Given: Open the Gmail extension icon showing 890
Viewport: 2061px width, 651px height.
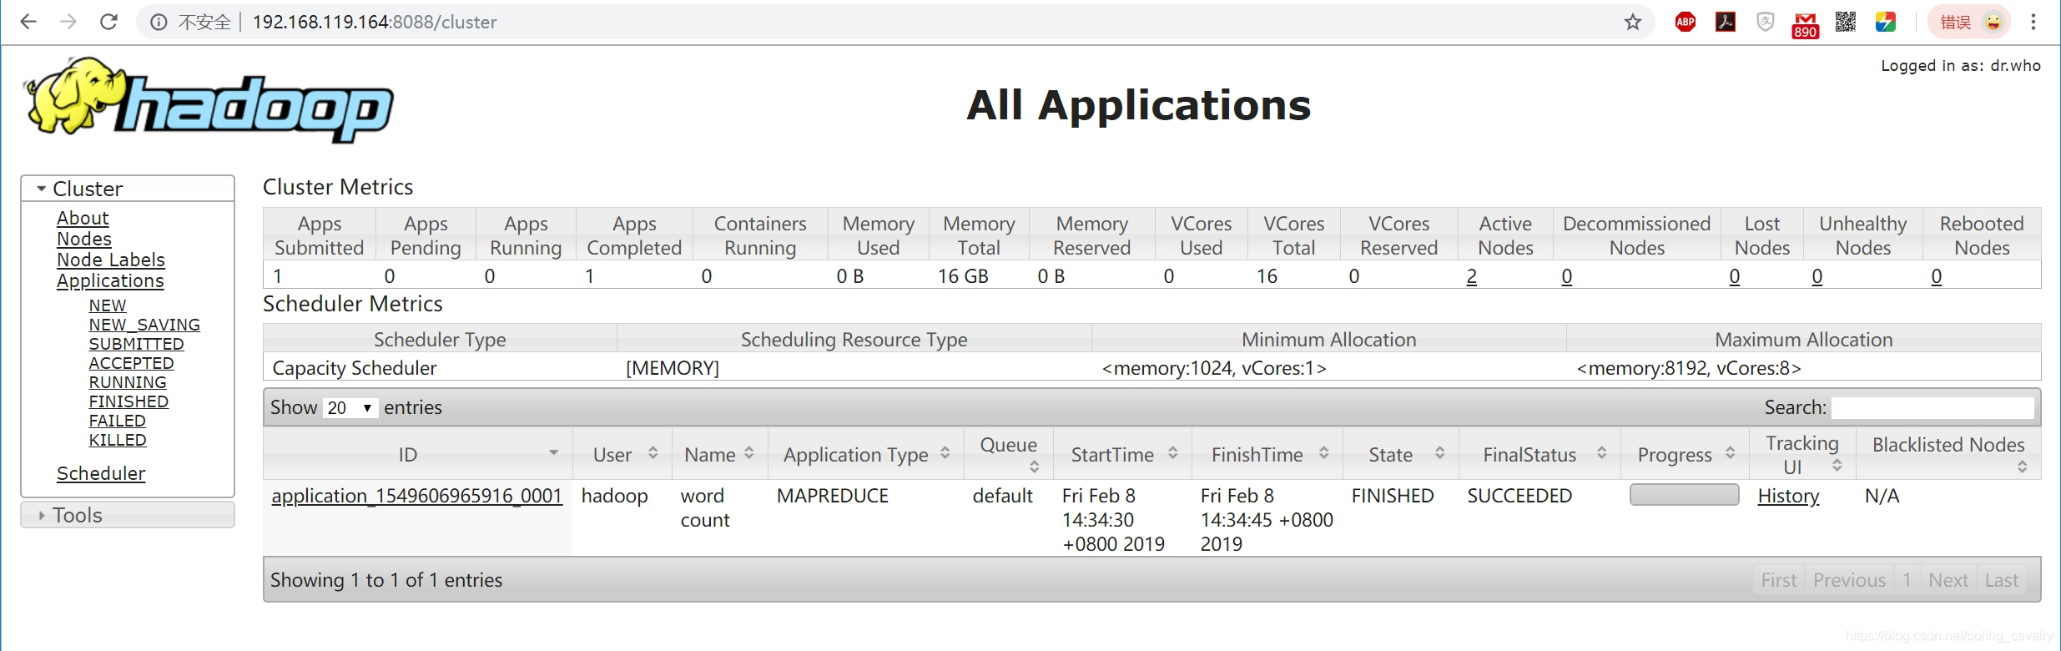Looking at the screenshot, I should point(1805,23).
